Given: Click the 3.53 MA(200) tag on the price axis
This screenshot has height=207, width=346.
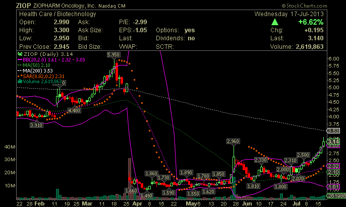Looking at the screenshot, I should pos(333,131).
